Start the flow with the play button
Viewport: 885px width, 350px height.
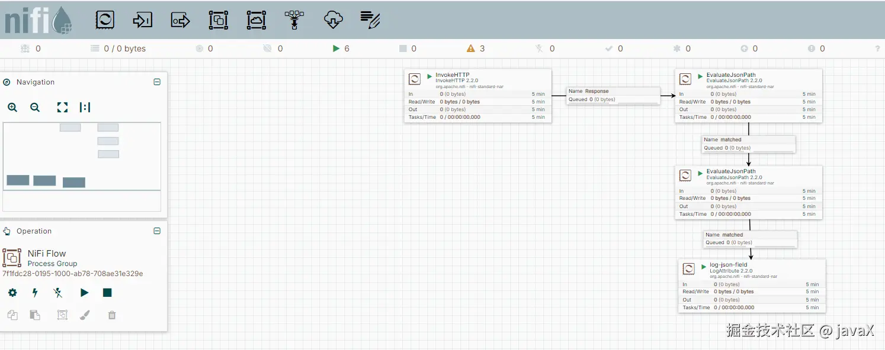click(84, 293)
